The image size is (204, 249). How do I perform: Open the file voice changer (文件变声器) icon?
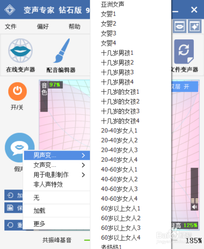click(184, 52)
